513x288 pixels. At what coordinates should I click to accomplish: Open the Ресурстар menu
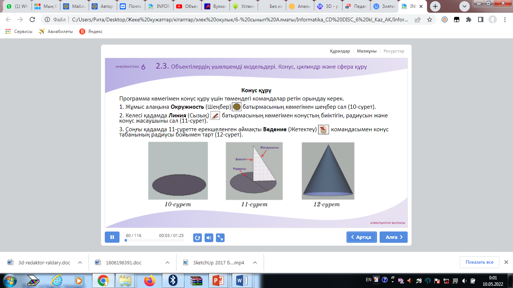tap(394, 51)
